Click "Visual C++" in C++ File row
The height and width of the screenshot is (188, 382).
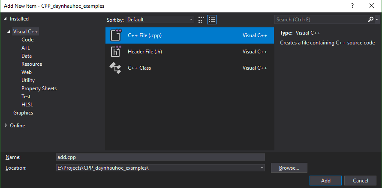click(x=255, y=35)
